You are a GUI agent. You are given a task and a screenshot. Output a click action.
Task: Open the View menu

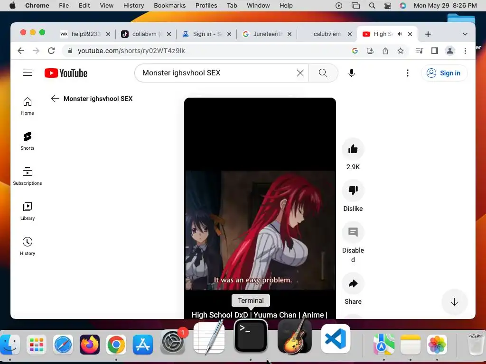pos(106,6)
